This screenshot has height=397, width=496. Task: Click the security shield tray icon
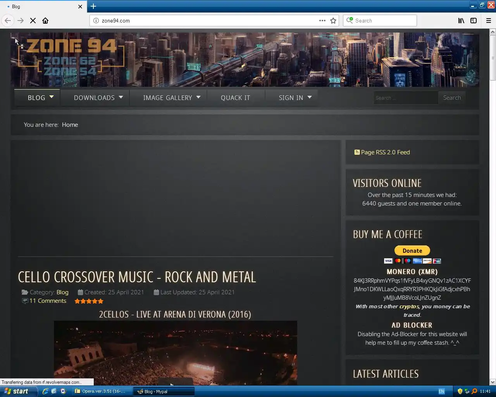pyautogui.click(x=460, y=391)
